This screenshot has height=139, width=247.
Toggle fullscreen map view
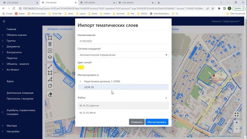coord(237,115)
